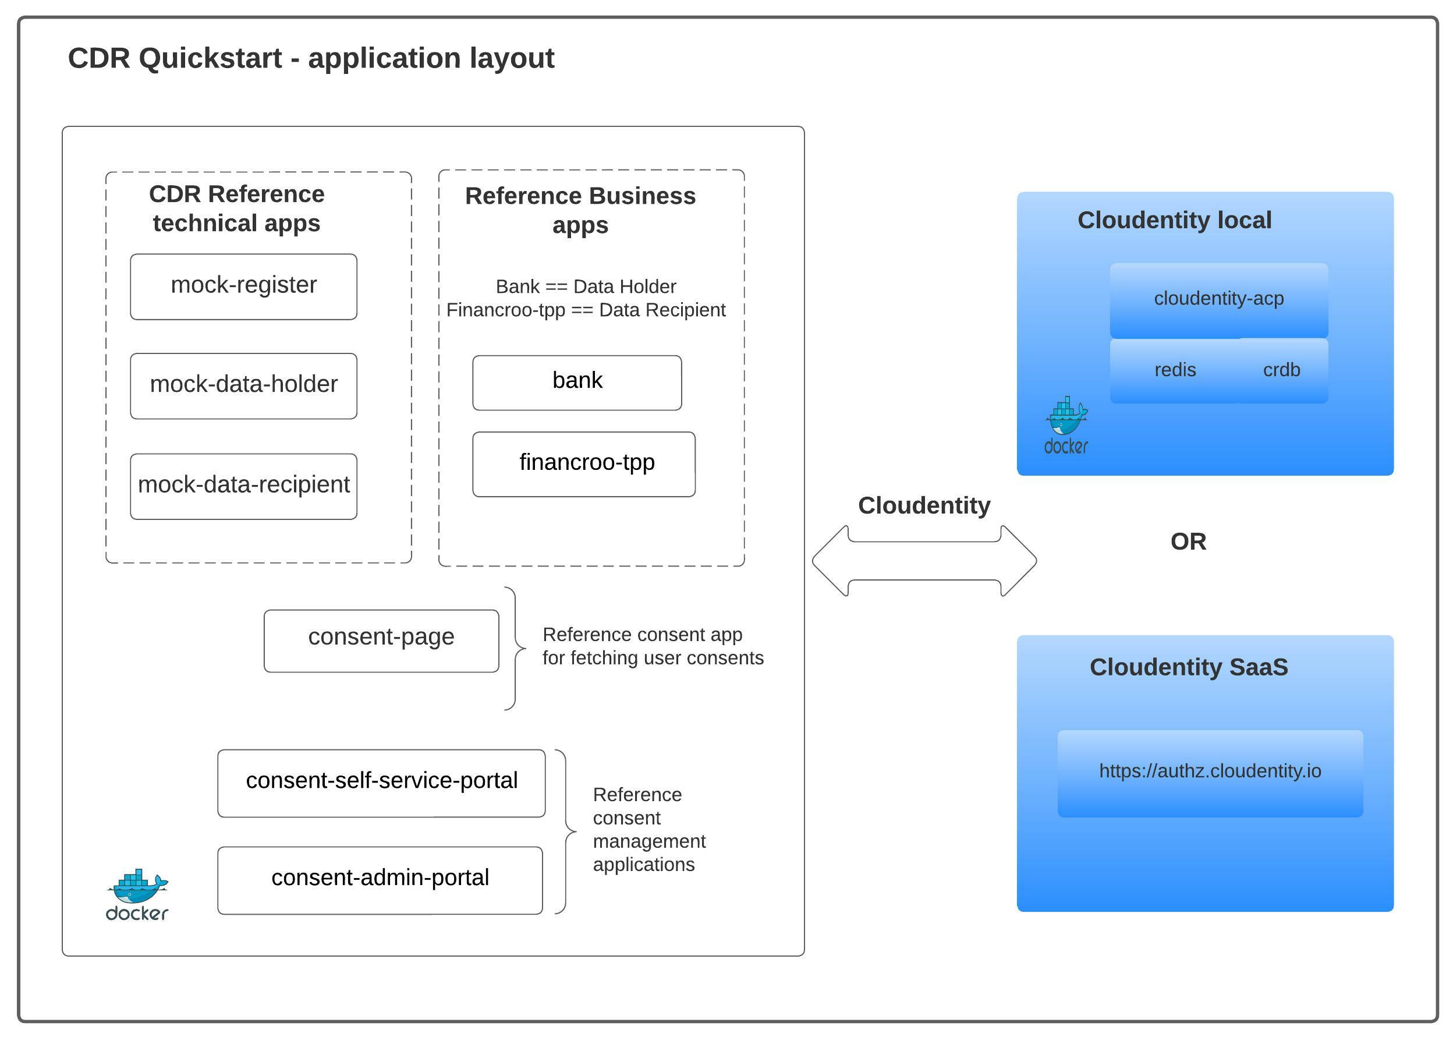The image size is (1446, 1037).
Task: Click the 'Bank == Data Holder' text
Action: pos(586,286)
